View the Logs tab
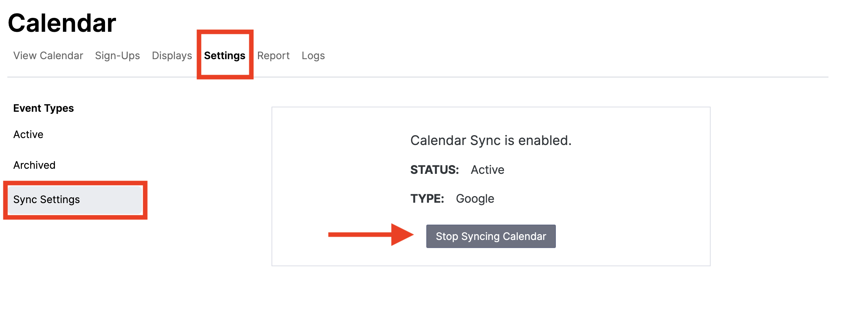This screenshot has height=336, width=842. coord(313,56)
